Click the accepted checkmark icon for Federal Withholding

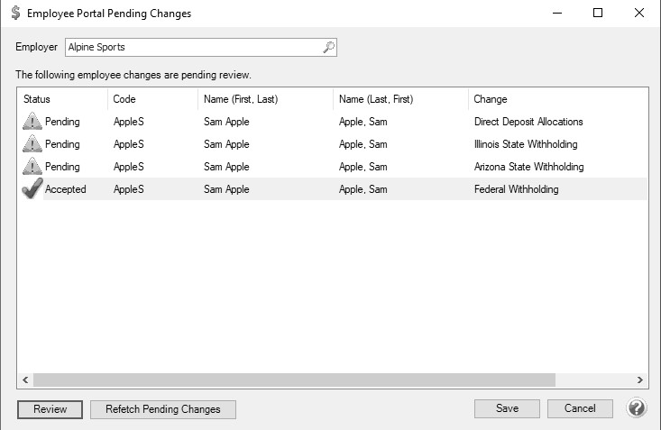point(32,188)
